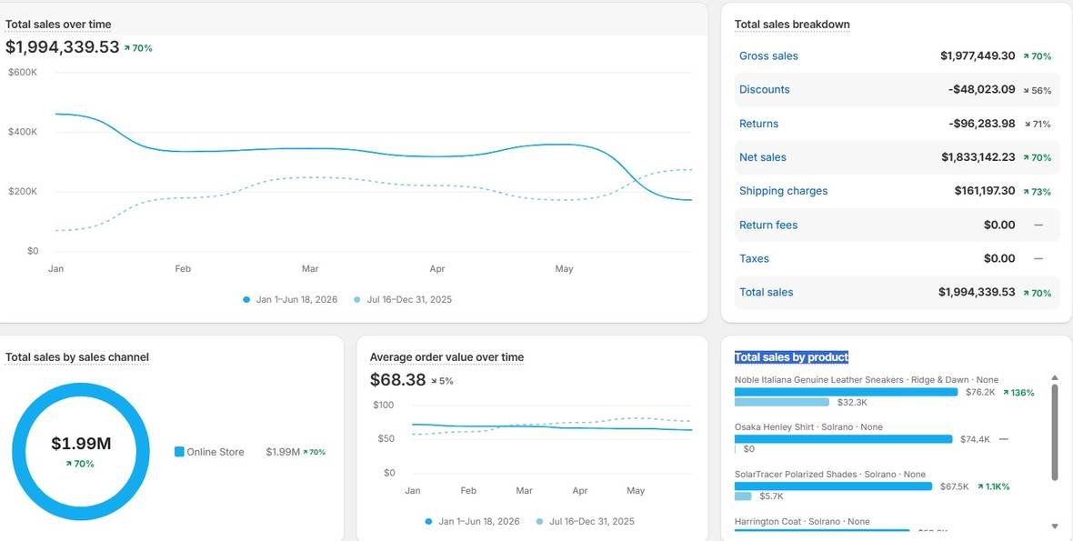Click the -$48,023.09 Discounts value
Viewport: 1073px width, 541px height.
981,90
